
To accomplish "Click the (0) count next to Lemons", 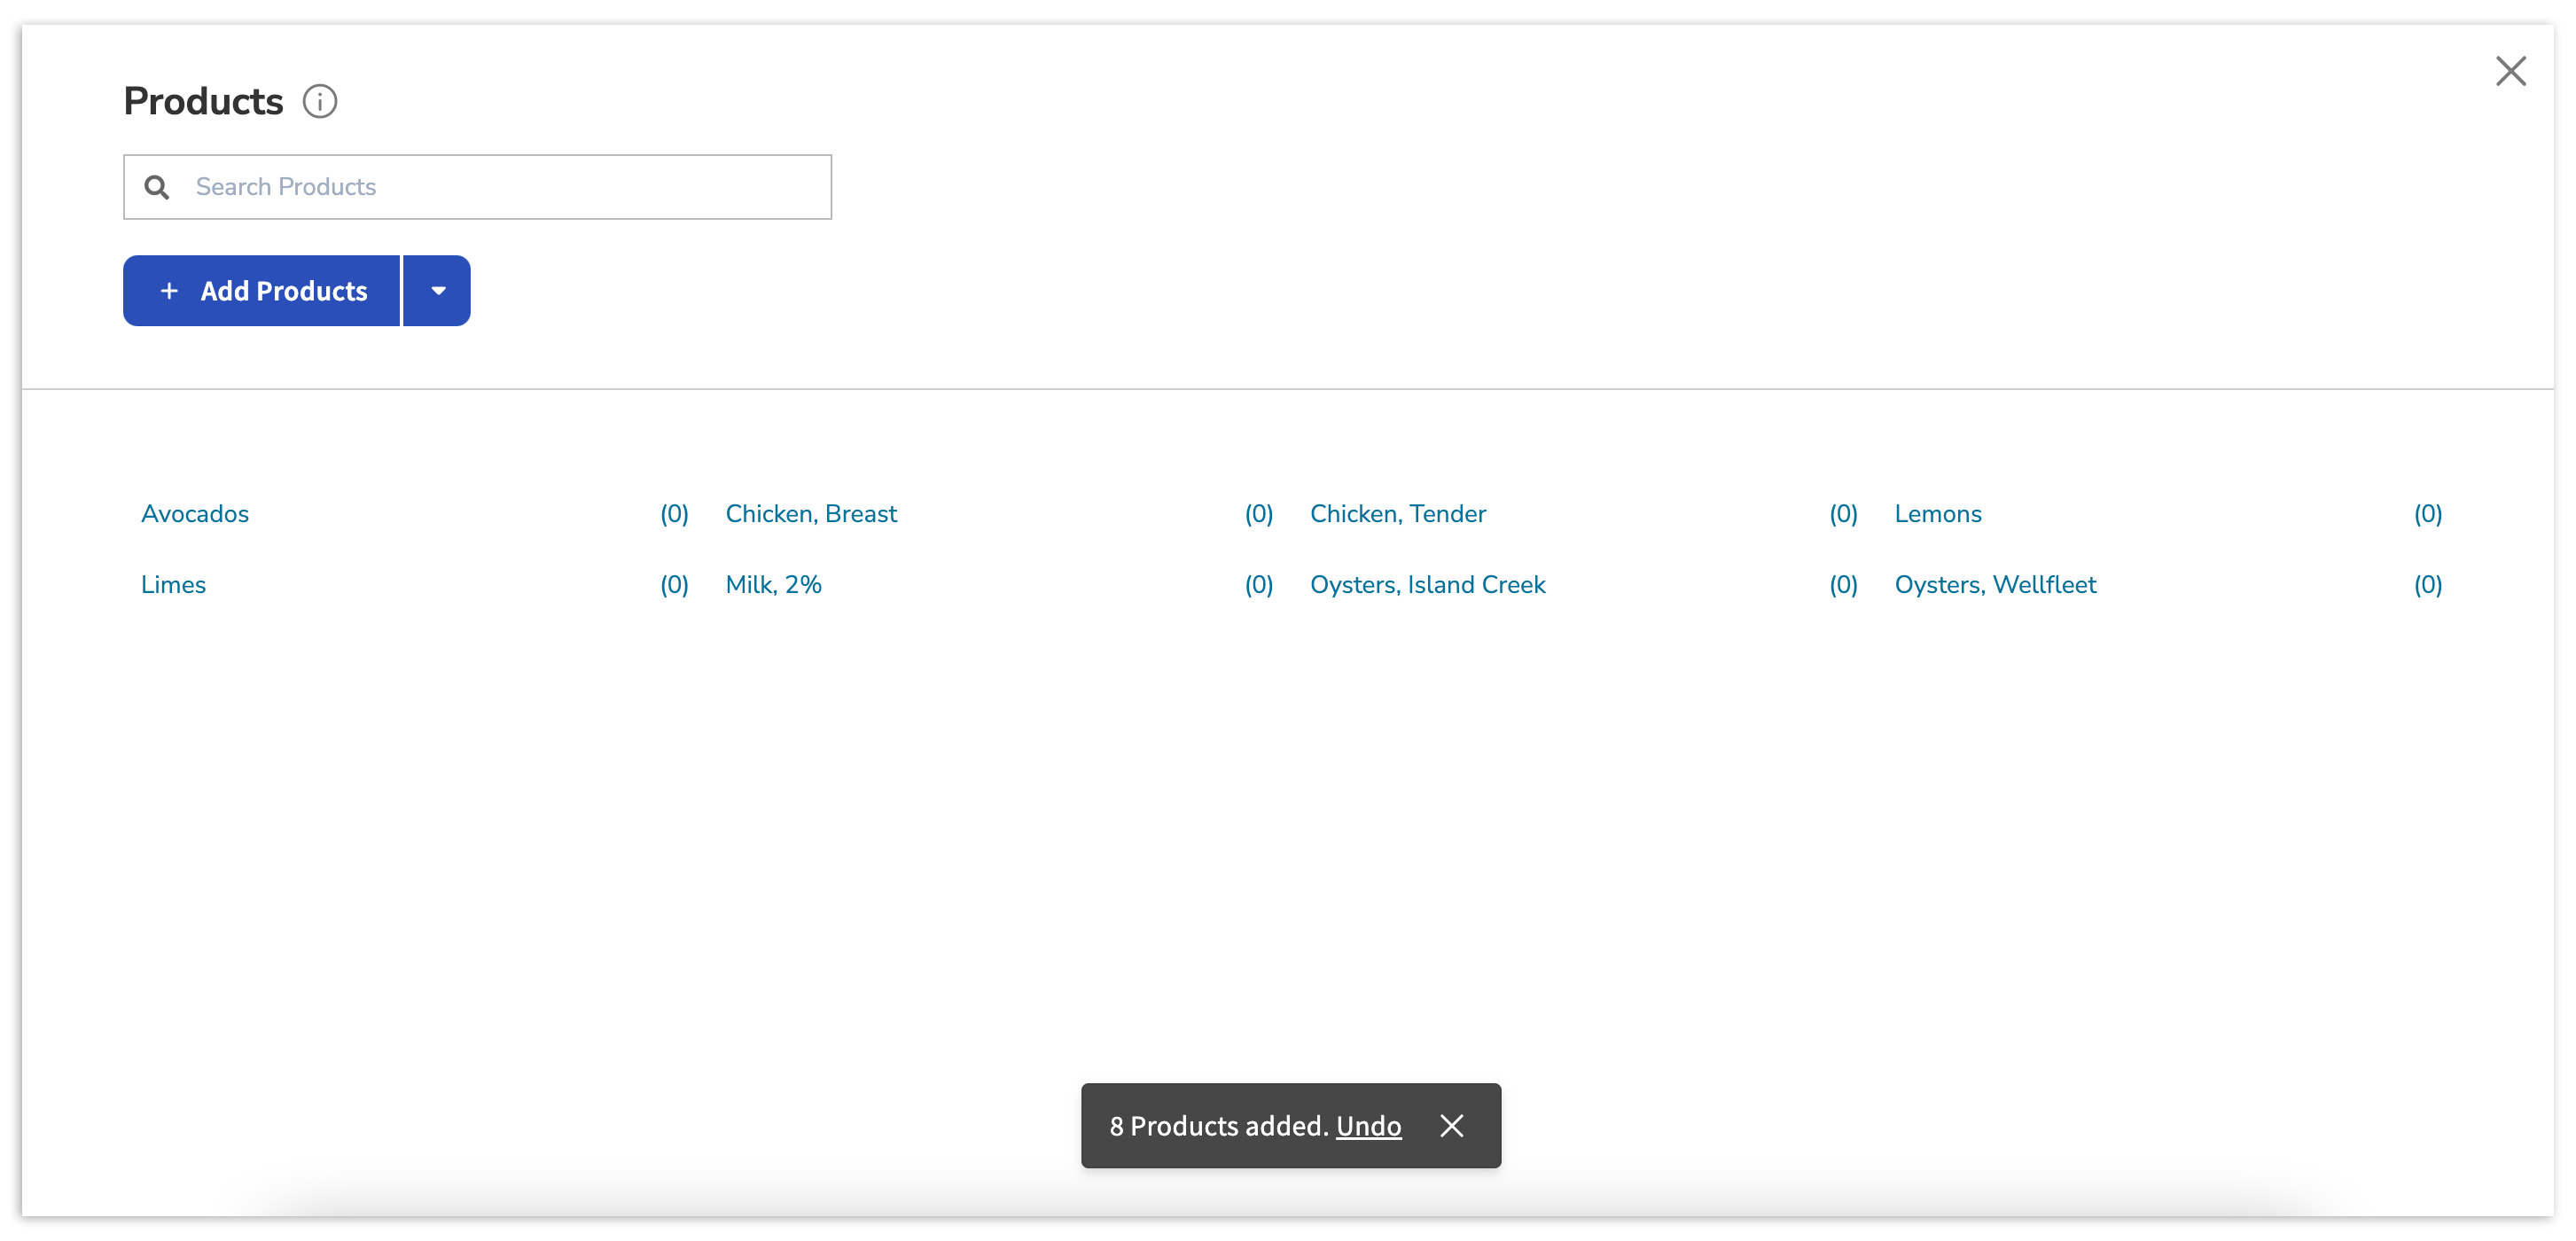I will coord(2428,514).
